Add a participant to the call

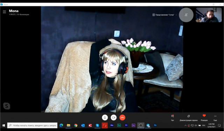(186, 15)
